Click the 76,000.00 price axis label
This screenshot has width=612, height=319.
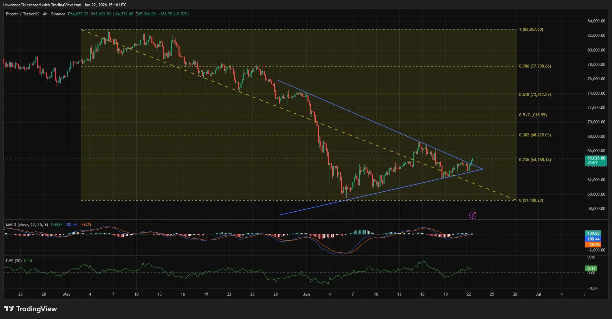pos(596,79)
